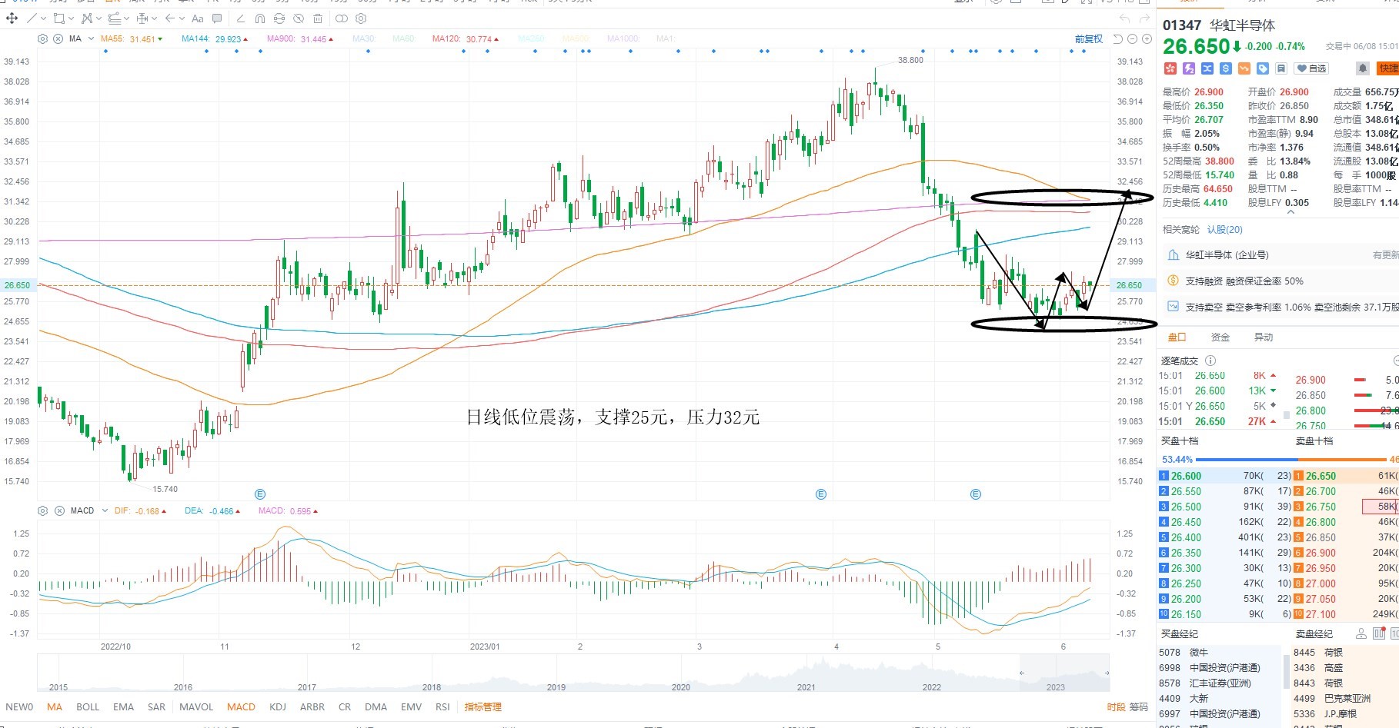This screenshot has height=728, width=1399.
Task: Expand the MA indicator dropdown
Action: pos(91,38)
